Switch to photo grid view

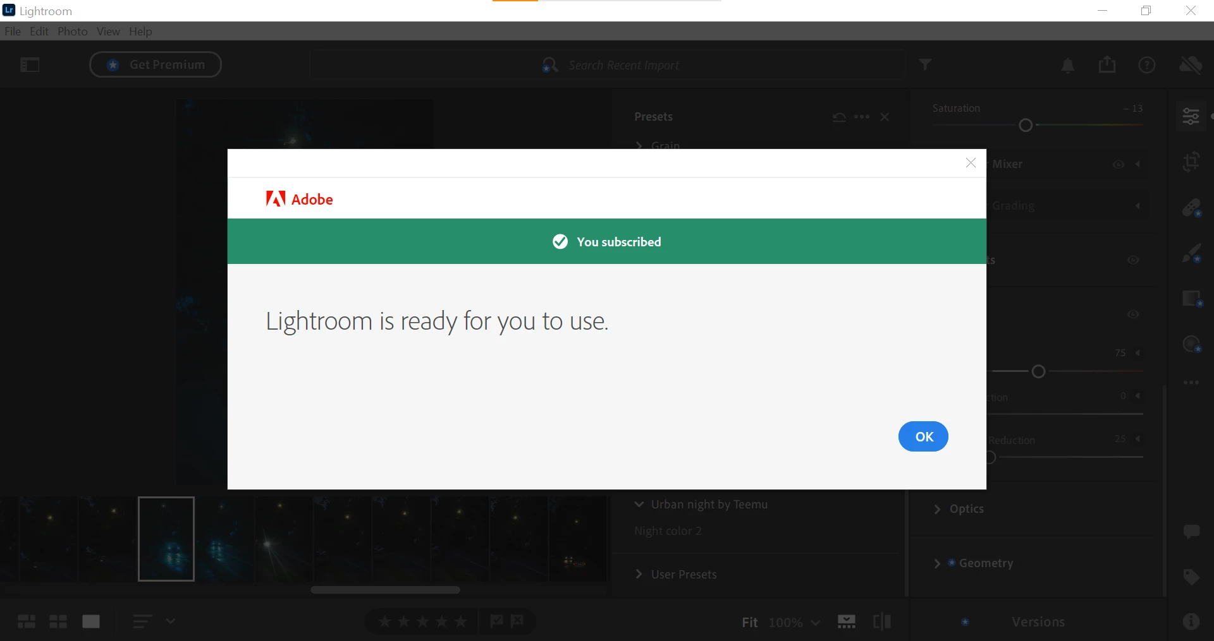pyautogui.click(x=27, y=621)
